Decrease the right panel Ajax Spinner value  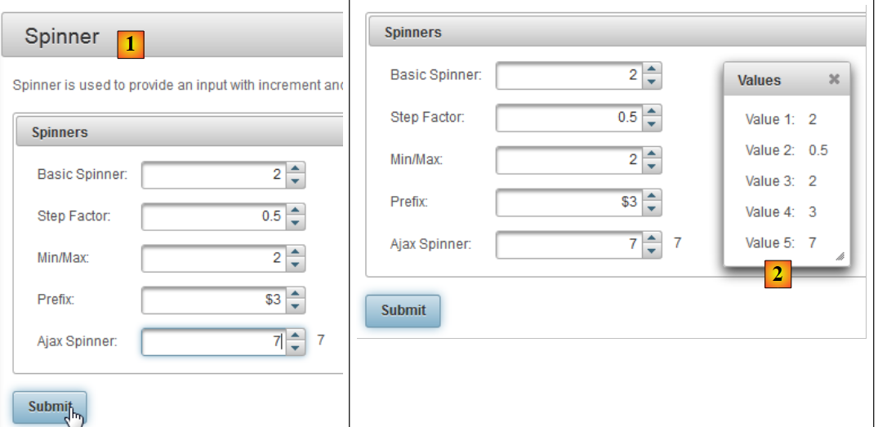651,249
